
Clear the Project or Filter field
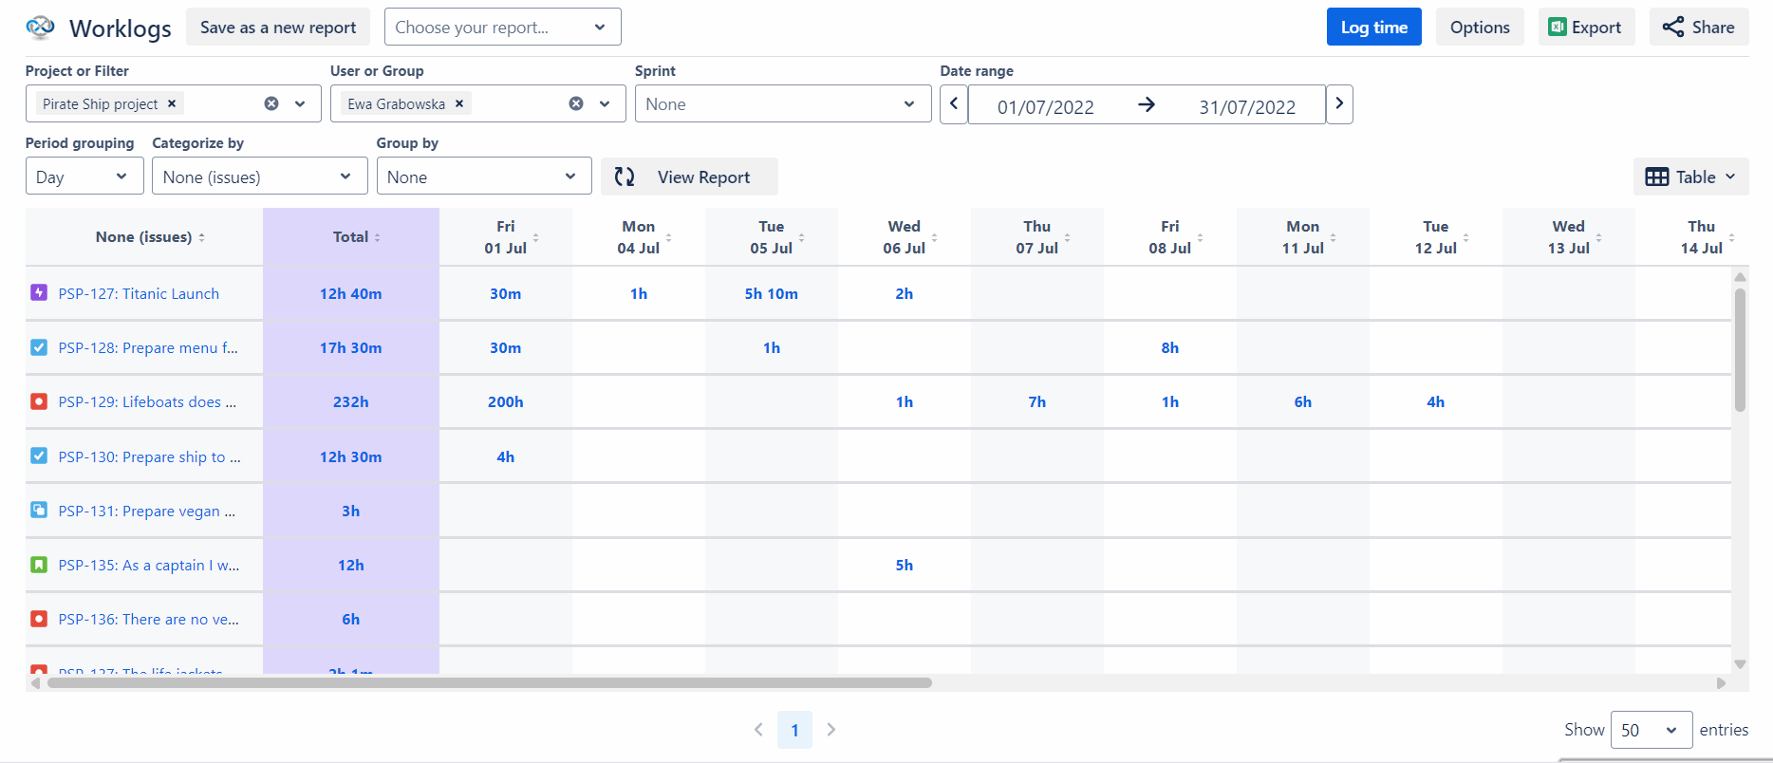(271, 103)
